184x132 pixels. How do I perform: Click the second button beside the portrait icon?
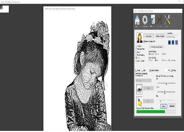pos(160,36)
